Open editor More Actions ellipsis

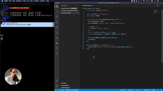tap(160, 6)
